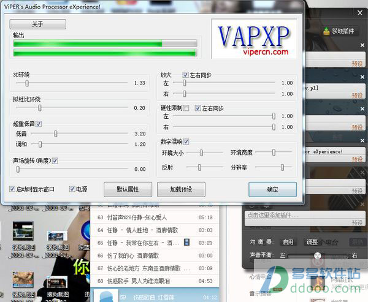This screenshot has height=302, width=368.
Task: Click the 3D环绕 value 1.33
Action: [x=140, y=83]
